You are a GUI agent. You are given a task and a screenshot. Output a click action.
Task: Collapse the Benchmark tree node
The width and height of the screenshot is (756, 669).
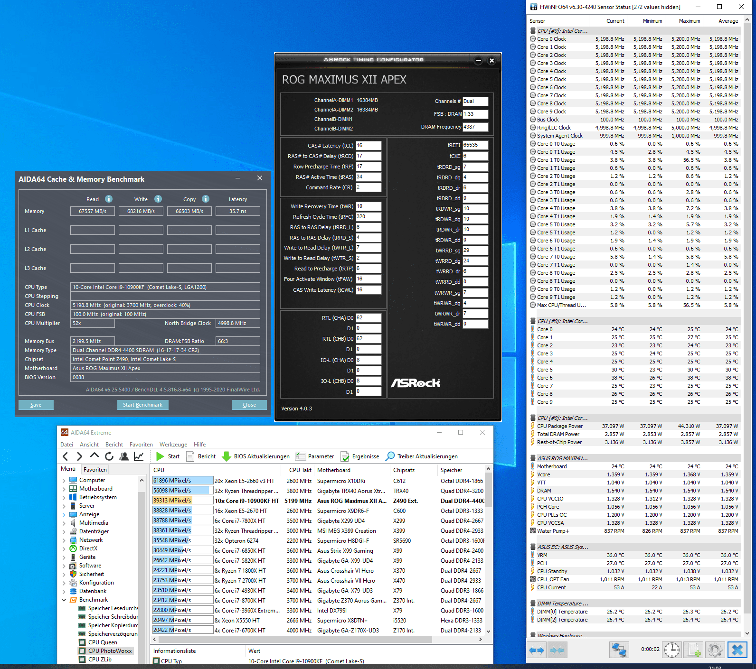(x=64, y=600)
